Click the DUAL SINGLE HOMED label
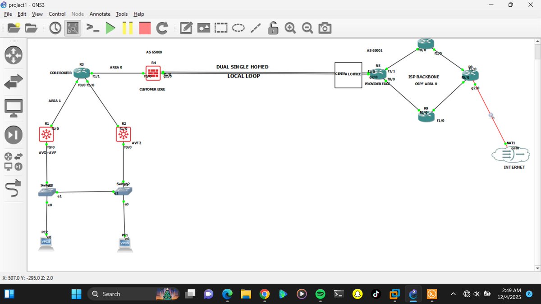The width and height of the screenshot is (541, 304). (x=242, y=67)
